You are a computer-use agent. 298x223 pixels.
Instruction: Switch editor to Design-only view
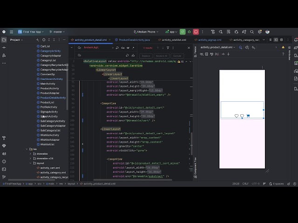tap(281, 40)
